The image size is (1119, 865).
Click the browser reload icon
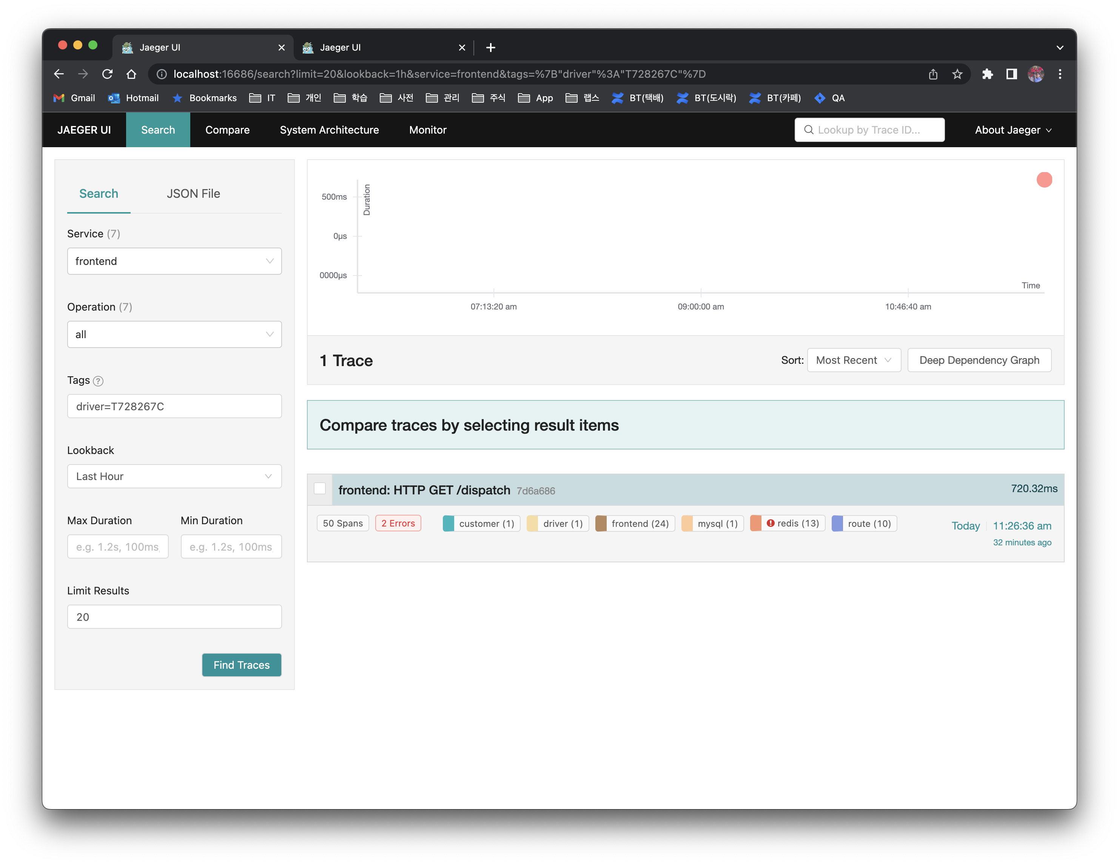tap(107, 74)
